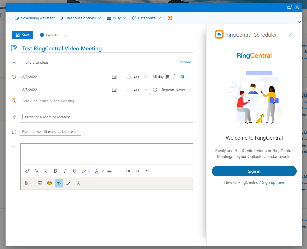Attach a file with the paperclip icon
Viewport: 307px width, 249px height.
pyautogui.click(x=27, y=183)
